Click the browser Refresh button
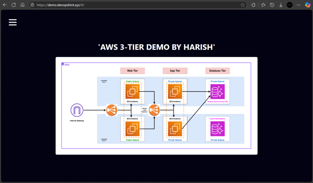 (13, 5)
